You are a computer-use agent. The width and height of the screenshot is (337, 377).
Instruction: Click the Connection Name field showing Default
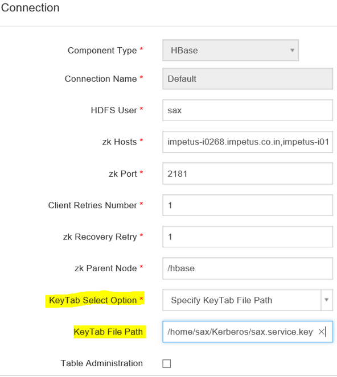tap(248, 78)
